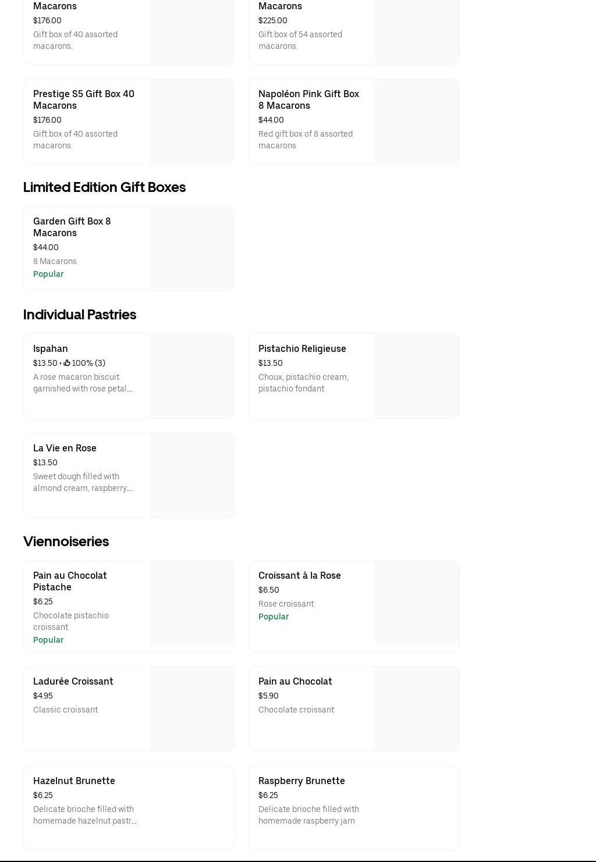Image resolution: width=596 pixels, height=862 pixels.
Task: Click the Limited Edition Gift Boxes heading
Action: point(104,187)
